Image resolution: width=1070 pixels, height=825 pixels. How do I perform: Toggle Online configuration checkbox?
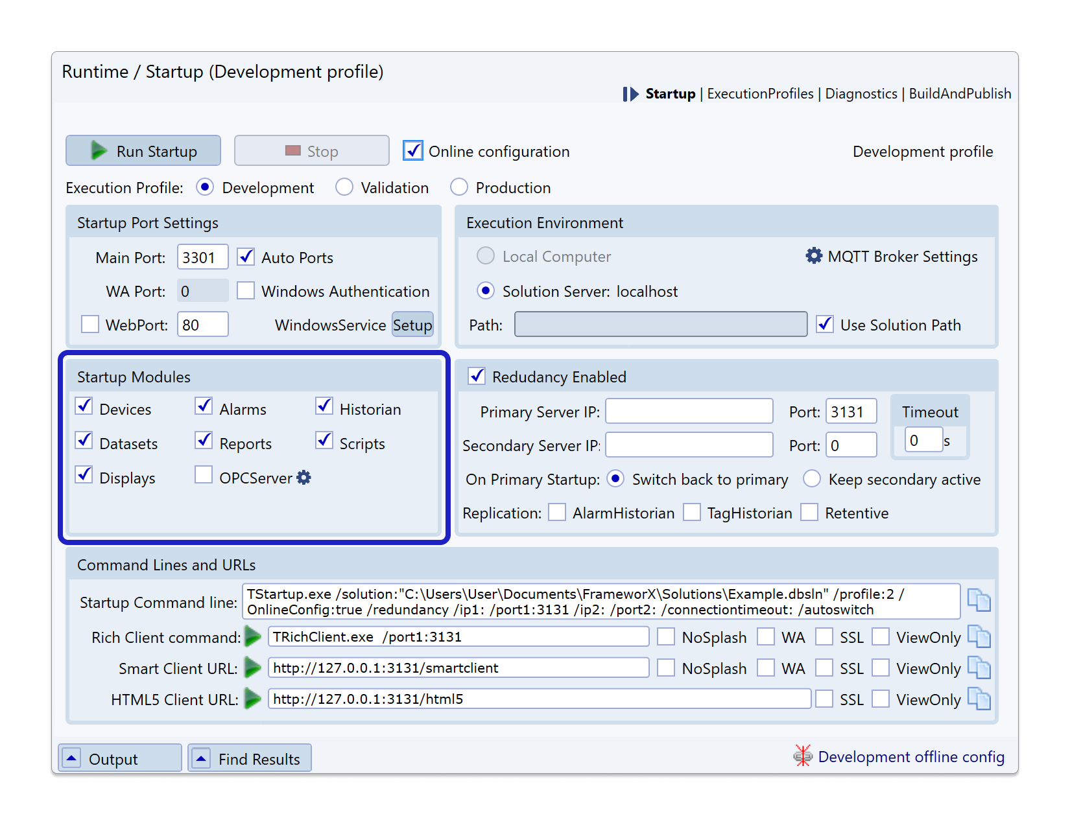point(413,151)
